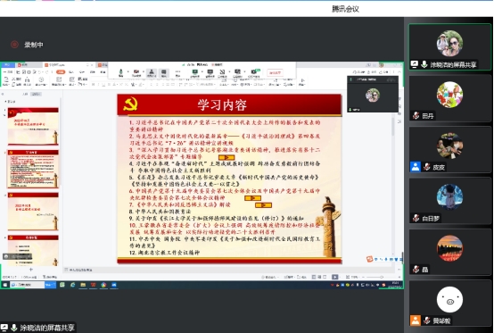The width and height of the screenshot is (494, 333).
Task: Open the dropdown arrow beside the slideshow play button
Action: tap(341, 277)
